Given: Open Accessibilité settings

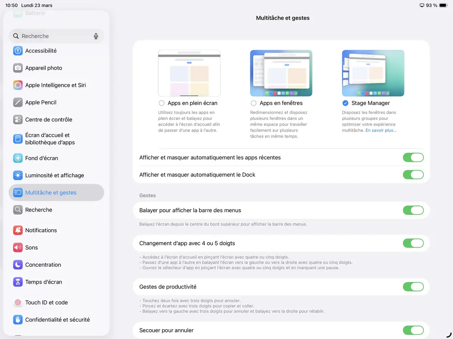Looking at the screenshot, I should pyautogui.click(x=42, y=51).
